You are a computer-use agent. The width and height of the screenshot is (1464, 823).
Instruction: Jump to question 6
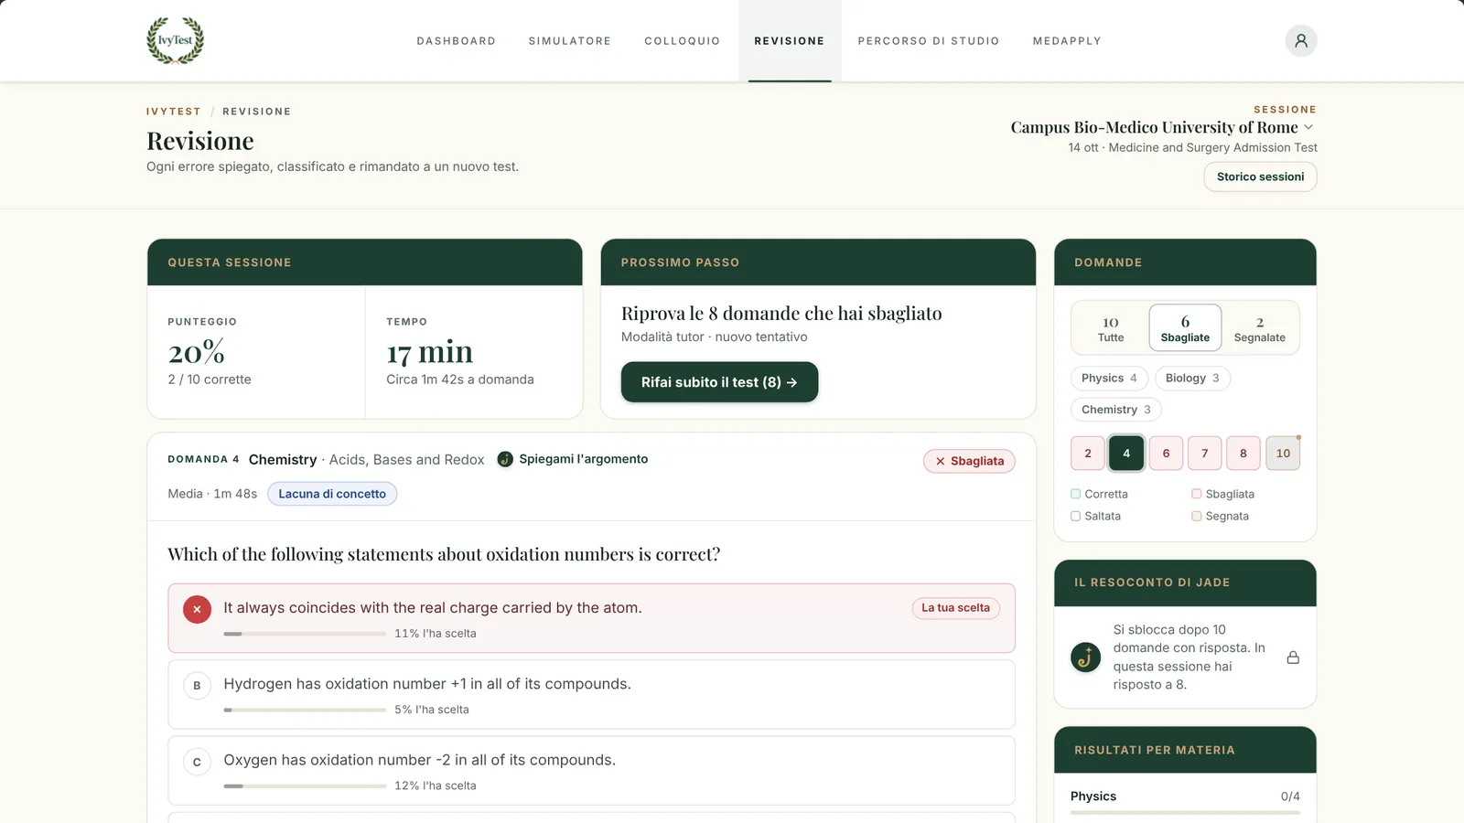coord(1166,453)
